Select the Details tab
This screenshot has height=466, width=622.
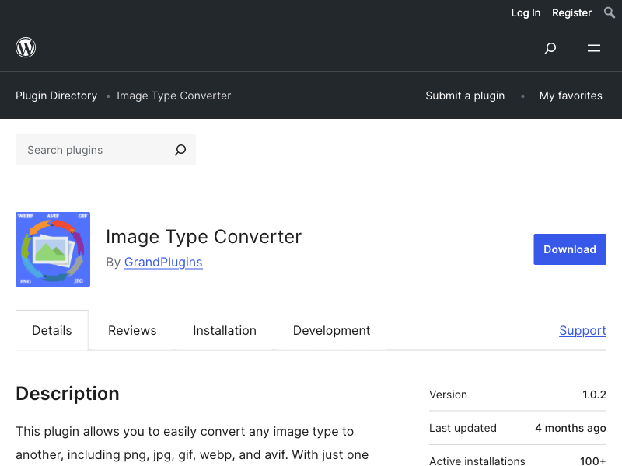pyautogui.click(x=52, y=331)
